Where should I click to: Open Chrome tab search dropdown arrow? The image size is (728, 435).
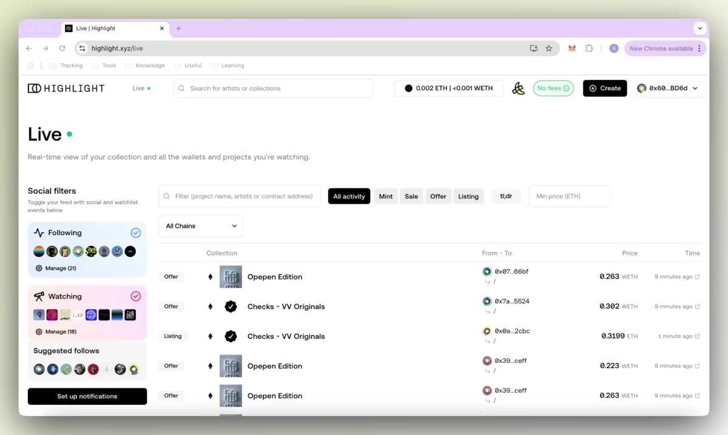pyautogui.click(x=700, y=28)
